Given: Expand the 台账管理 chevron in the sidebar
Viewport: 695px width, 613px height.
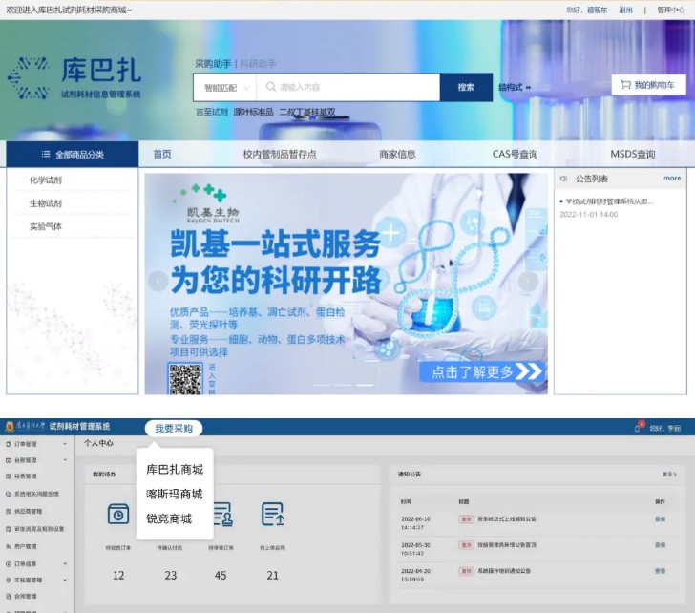Looking at the screenshot, I should [x=65, y=460].
